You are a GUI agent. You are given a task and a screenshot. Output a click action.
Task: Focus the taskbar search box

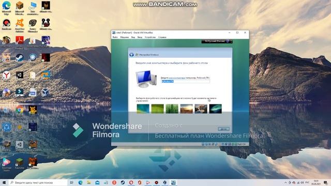[x=38, y=182]
